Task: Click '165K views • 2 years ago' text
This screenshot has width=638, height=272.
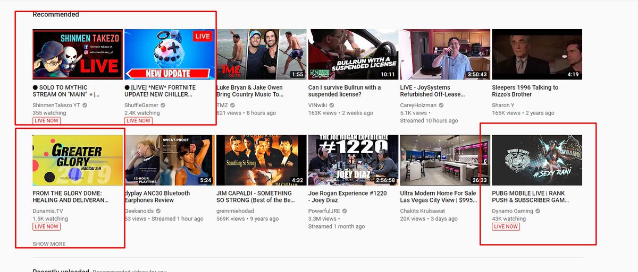Action: coord(523,113)
